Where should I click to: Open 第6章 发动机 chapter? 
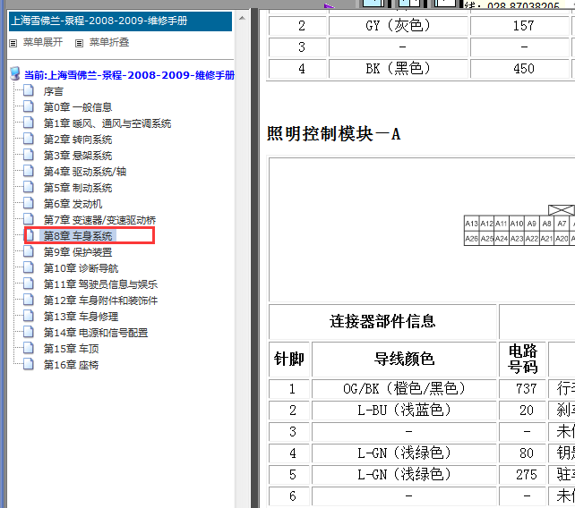point(73,204)
